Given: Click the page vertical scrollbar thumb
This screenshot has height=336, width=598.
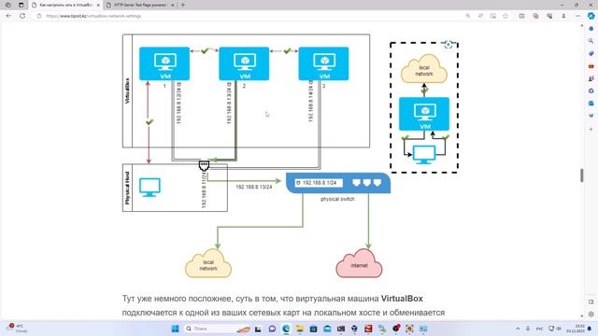Looking at the screenshot, I should (582, 175).
